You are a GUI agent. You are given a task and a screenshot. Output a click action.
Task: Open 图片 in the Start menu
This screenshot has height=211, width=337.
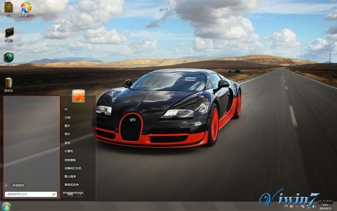[x=67, y=126]
